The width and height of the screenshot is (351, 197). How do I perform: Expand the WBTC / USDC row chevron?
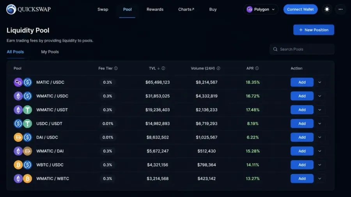pos(320,165)
